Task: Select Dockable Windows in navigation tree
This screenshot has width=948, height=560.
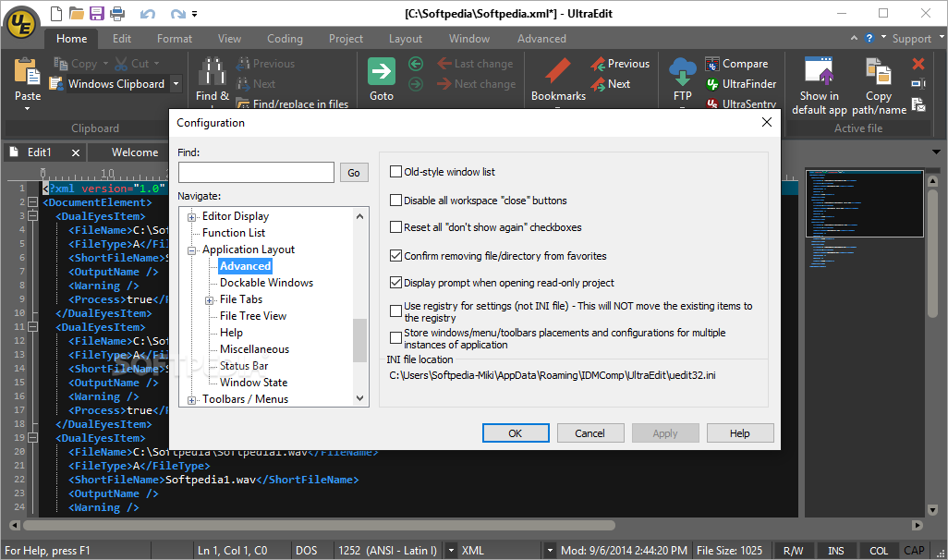Action: (x=267, y=283)
